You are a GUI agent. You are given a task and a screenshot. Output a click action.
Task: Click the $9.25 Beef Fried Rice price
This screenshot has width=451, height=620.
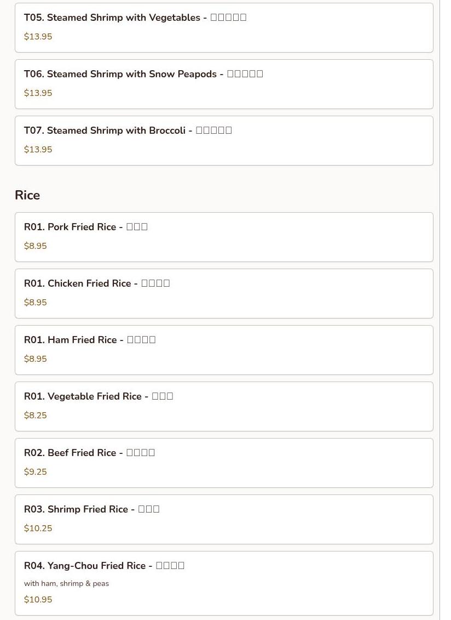(x=36, y=472)
